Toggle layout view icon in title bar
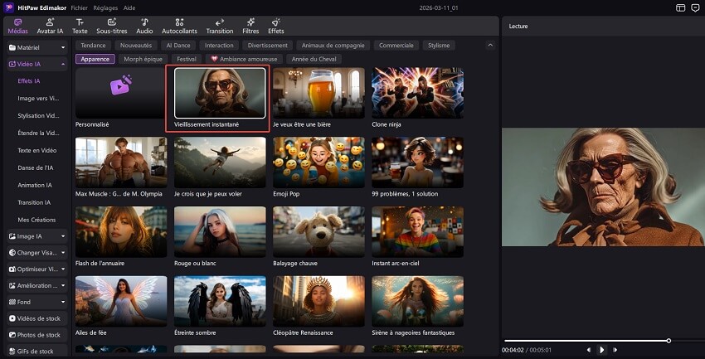This screenshot has width=705, height=359. coord(681,7)
